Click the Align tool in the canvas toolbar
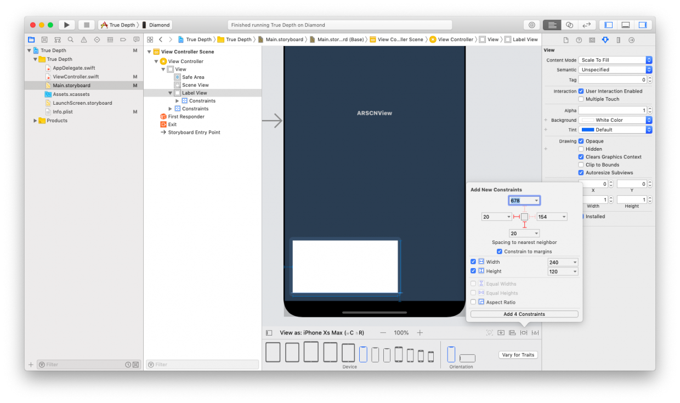Image resolution: width=680 pixels, height=403 pixels. coord(512,332)
